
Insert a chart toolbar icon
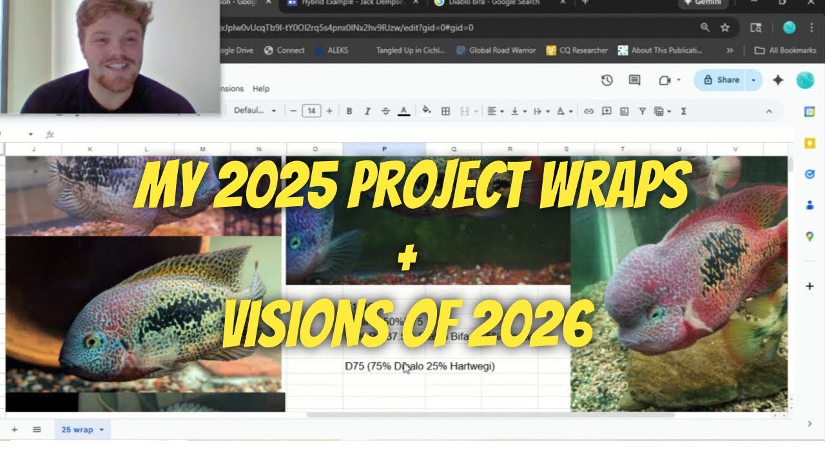click(x=624, y=111)
